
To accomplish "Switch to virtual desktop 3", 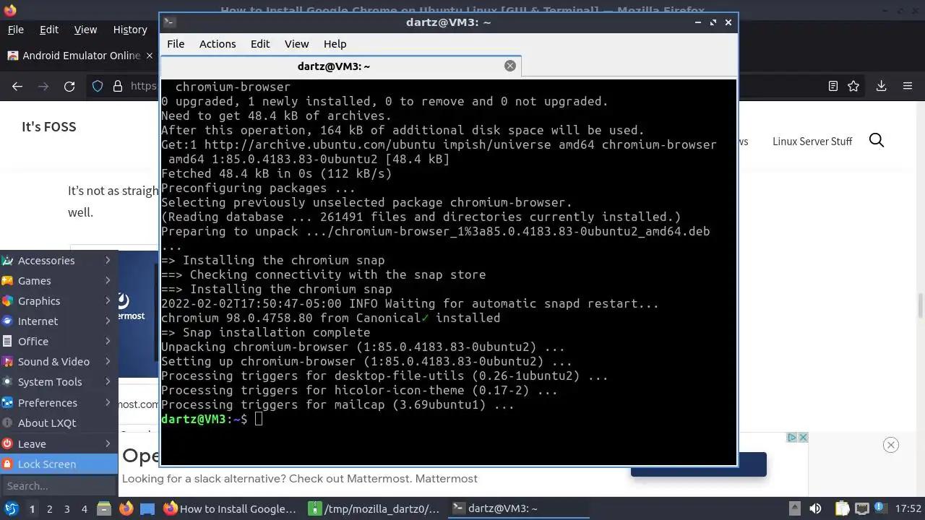I will pyautogui.click(x=66, y=508).
